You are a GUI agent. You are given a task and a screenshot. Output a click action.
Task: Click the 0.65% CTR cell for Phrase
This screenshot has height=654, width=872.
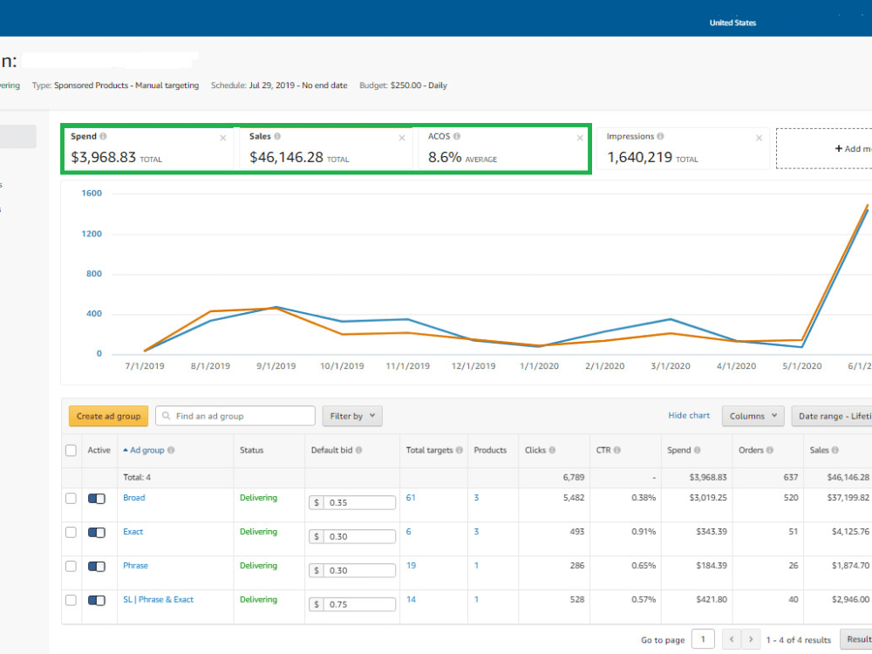[x=644, y=566]
